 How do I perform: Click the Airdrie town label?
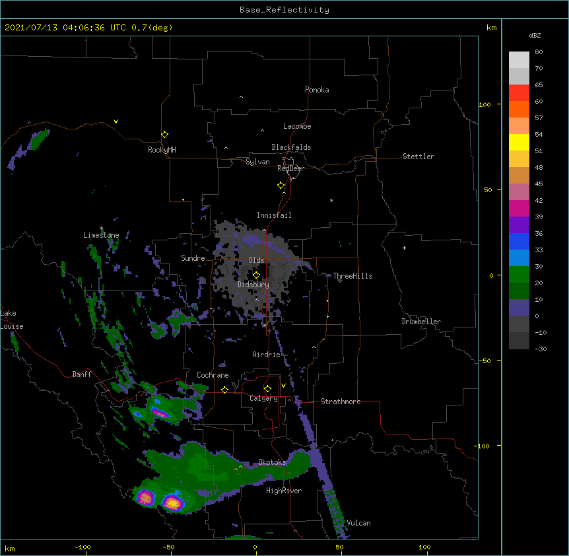tap(266, 355)
